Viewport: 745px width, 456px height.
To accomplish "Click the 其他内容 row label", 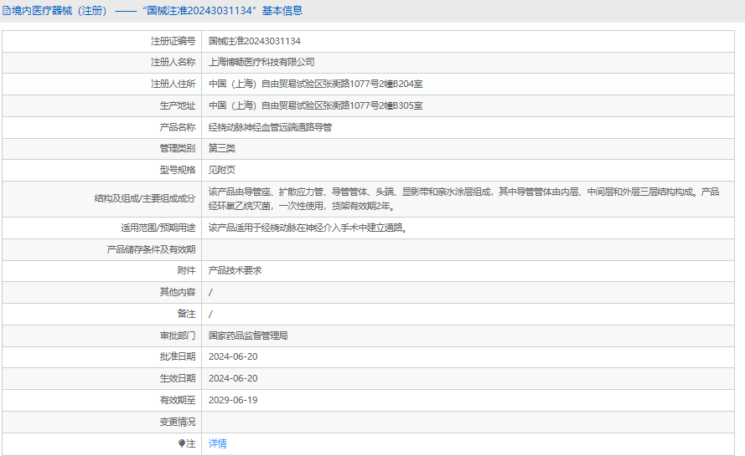I will (x=178, y=292).
